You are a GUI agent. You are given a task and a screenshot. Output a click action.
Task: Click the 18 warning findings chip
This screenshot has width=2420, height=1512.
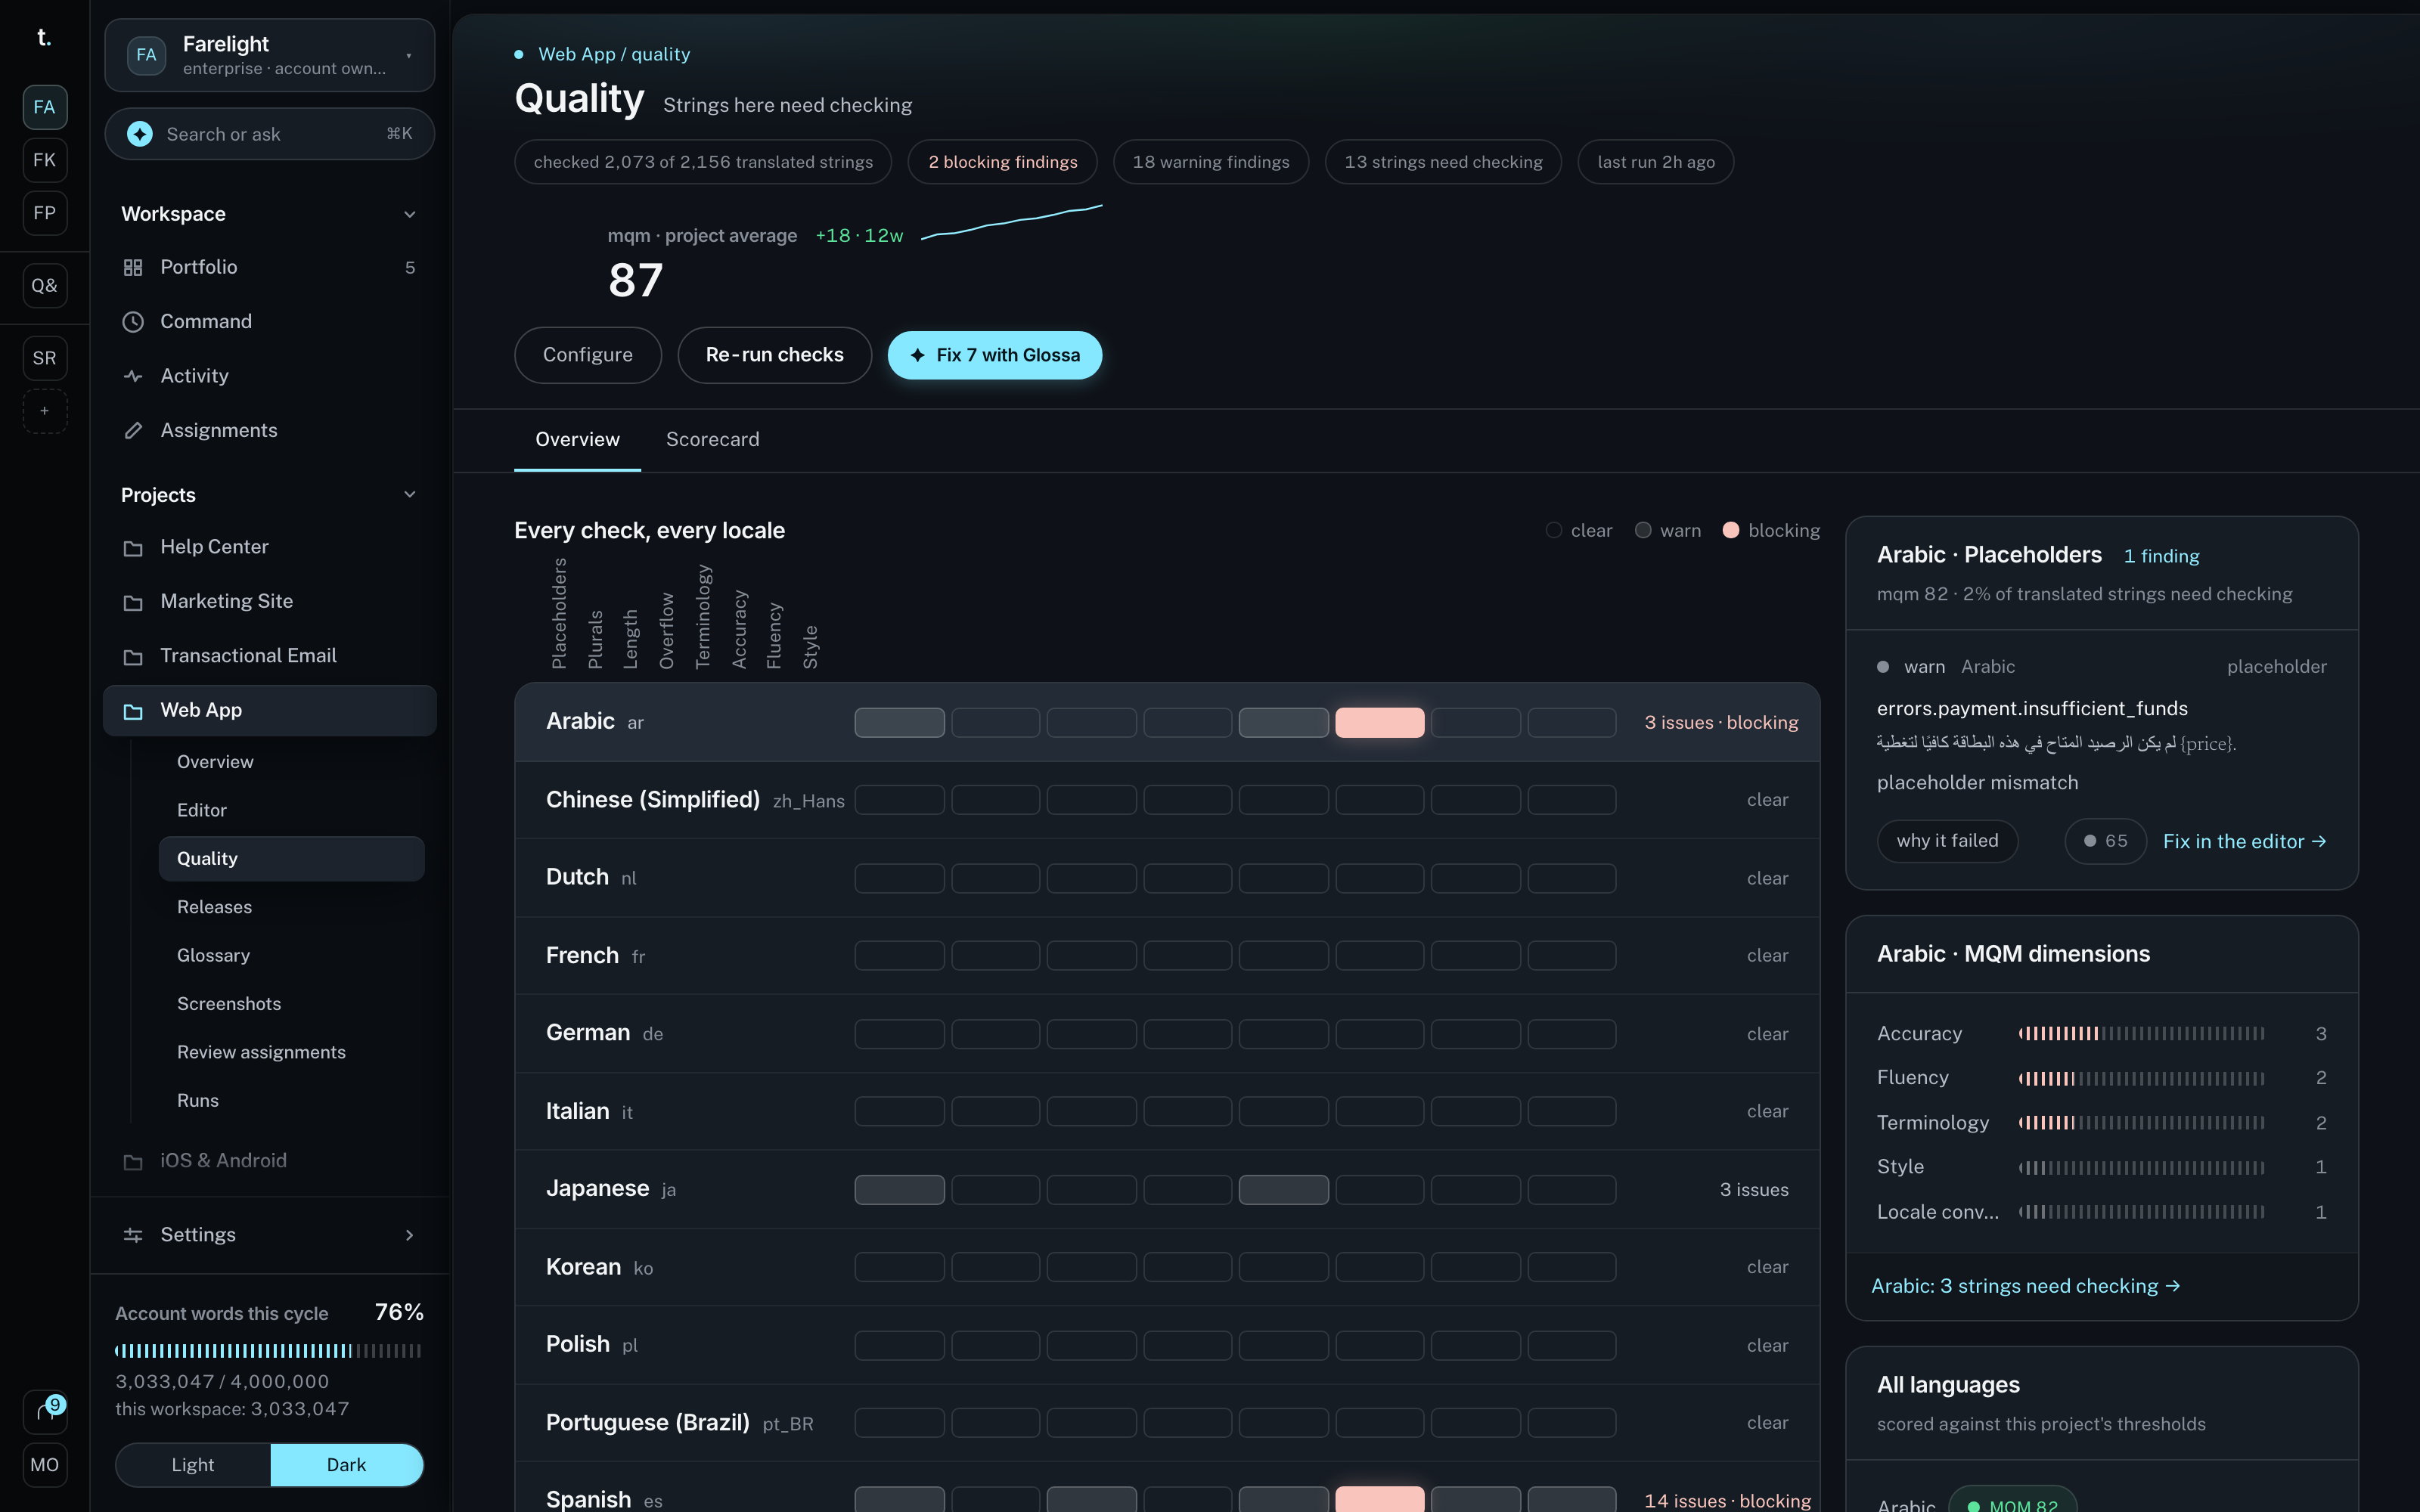click(x=1210, y=162)
